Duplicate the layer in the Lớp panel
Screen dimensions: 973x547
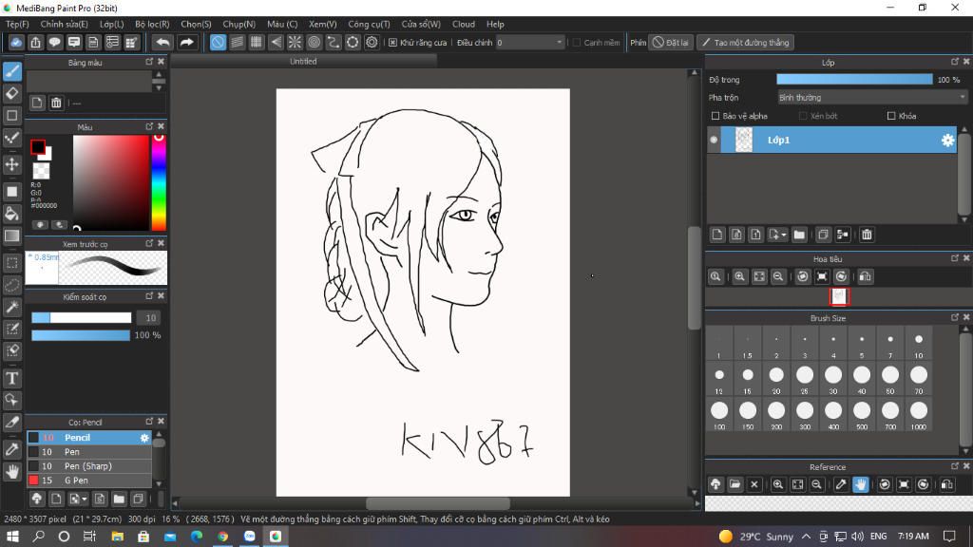(x=823, y=235)
